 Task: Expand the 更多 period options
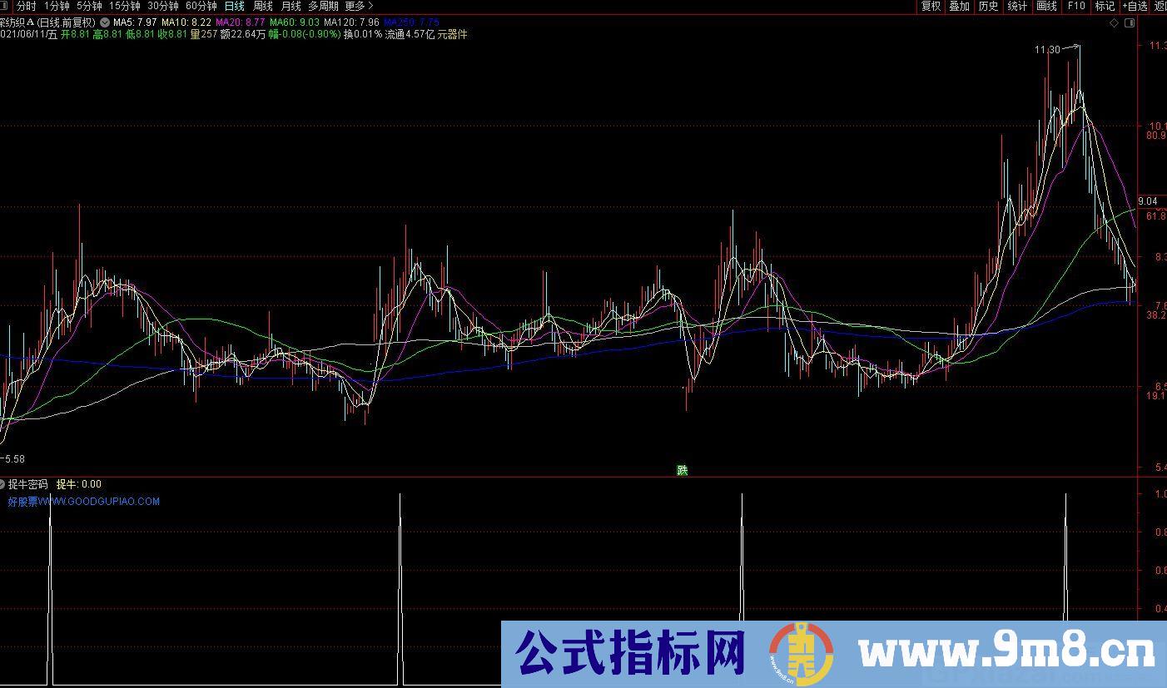tap(359, 6)
